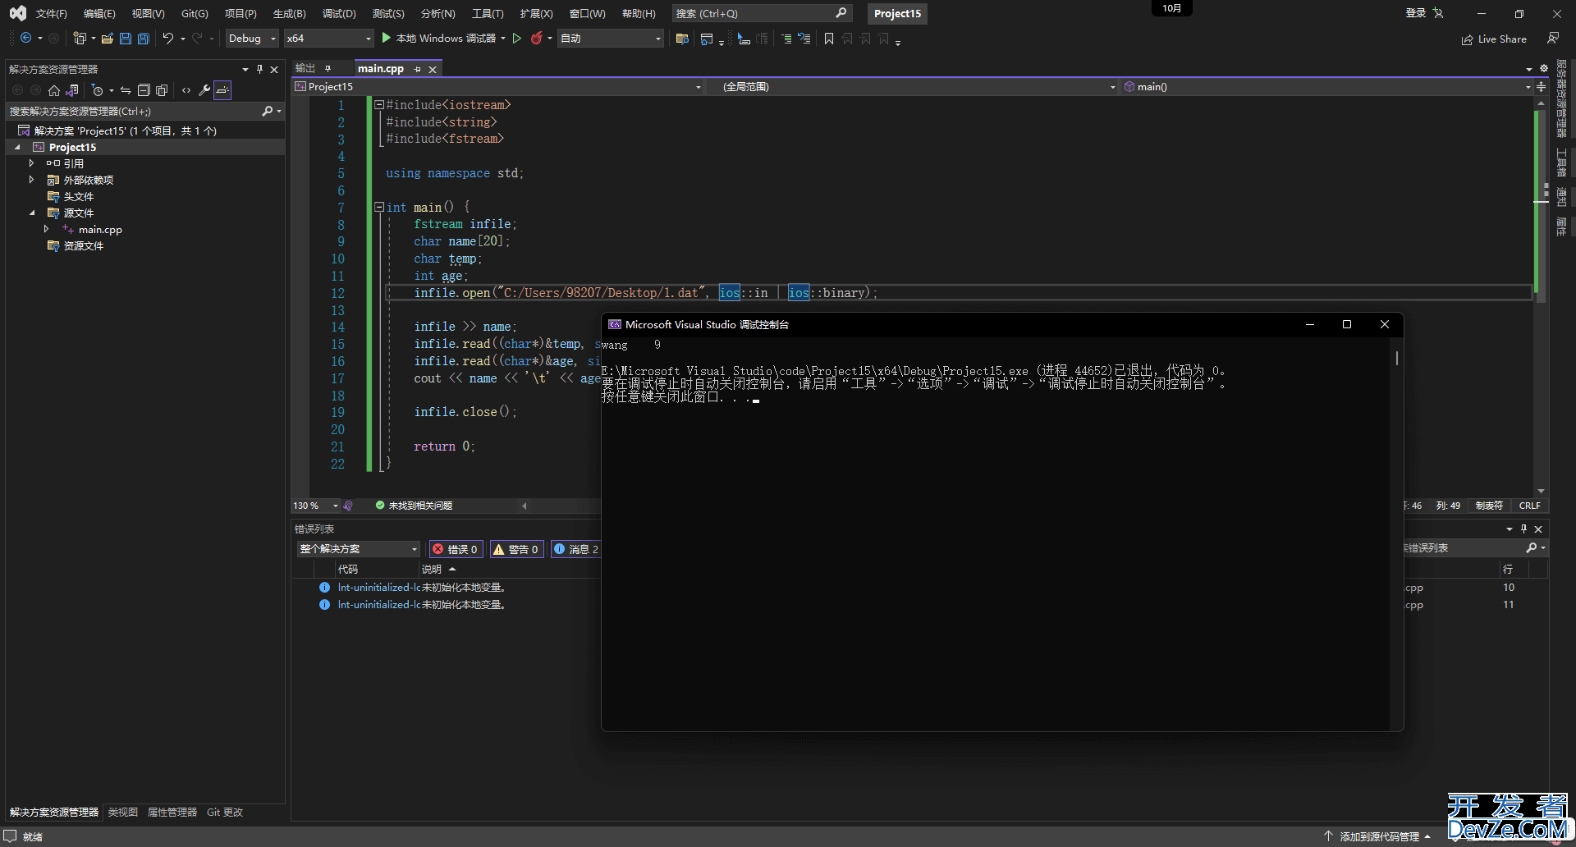Click View Code icon in Solution Explorer

(186, 90)
